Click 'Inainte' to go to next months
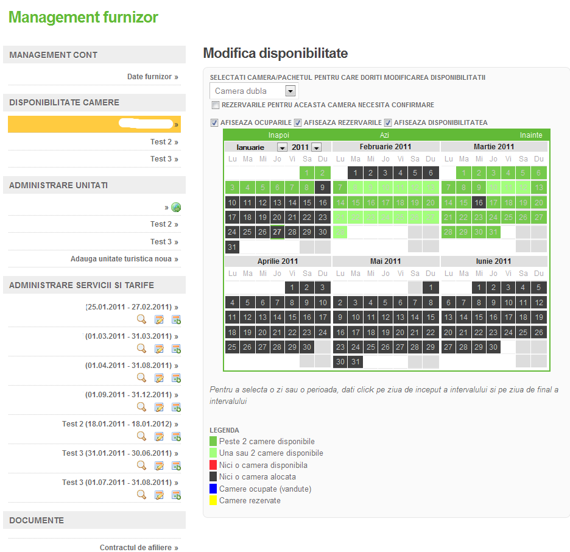 [530, 135]
